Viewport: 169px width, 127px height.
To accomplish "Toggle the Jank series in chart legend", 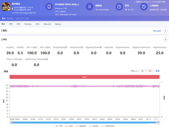I will [69, 126].
